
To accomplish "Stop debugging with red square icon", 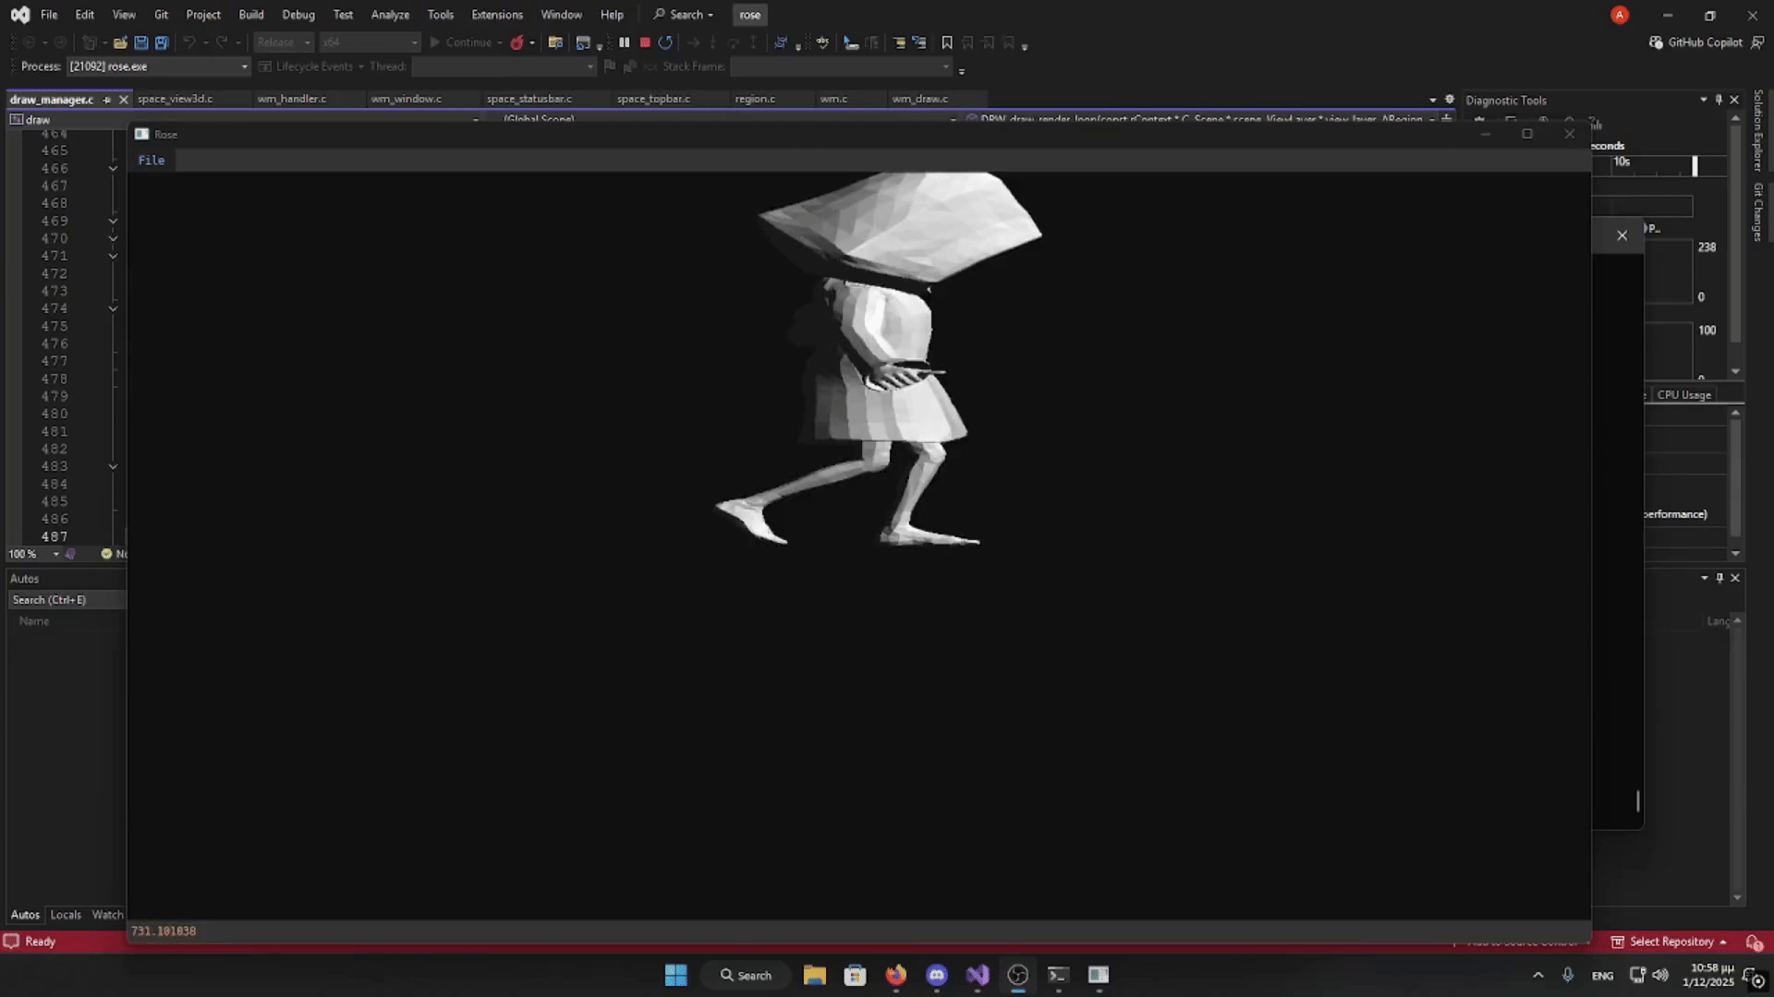I will (x=645, y=42).
